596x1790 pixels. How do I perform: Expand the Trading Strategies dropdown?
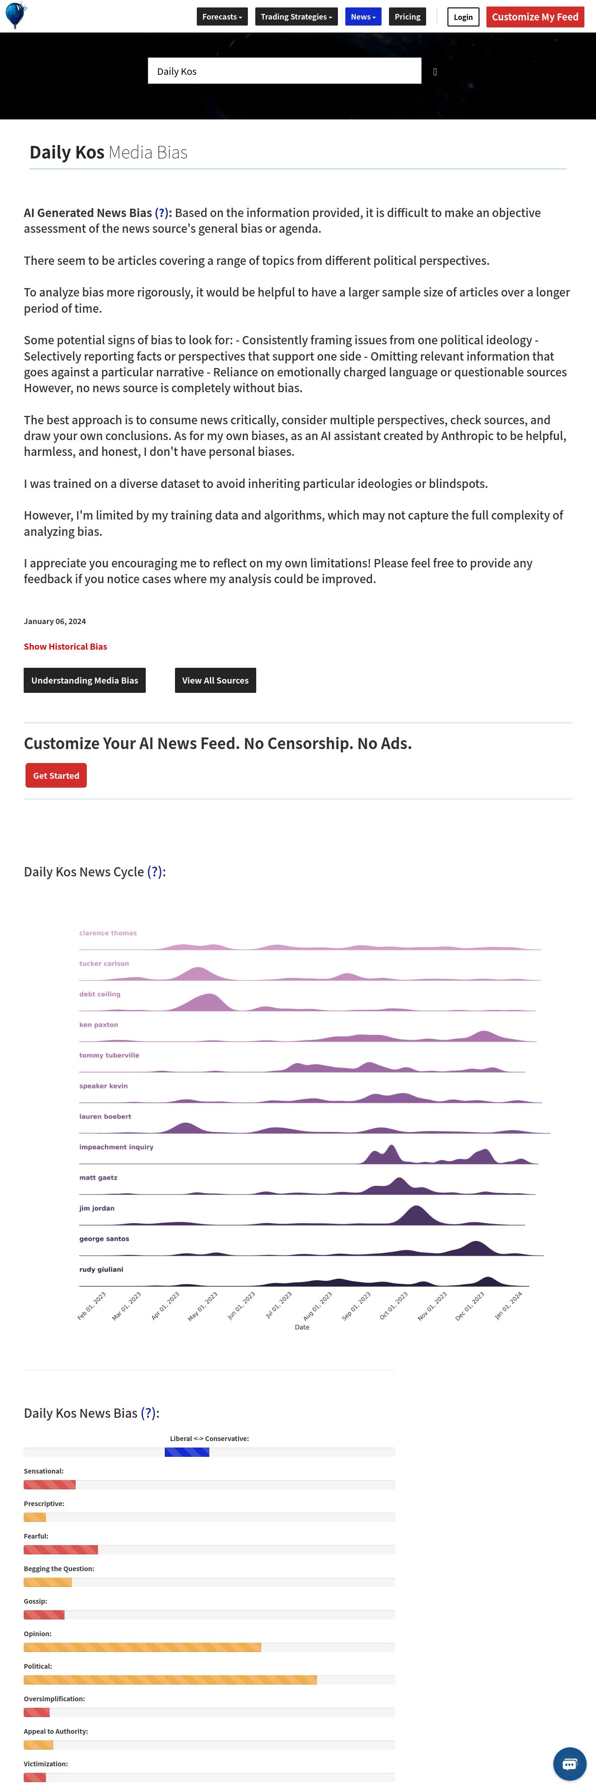pyautogui.click(x=296, y=17)
